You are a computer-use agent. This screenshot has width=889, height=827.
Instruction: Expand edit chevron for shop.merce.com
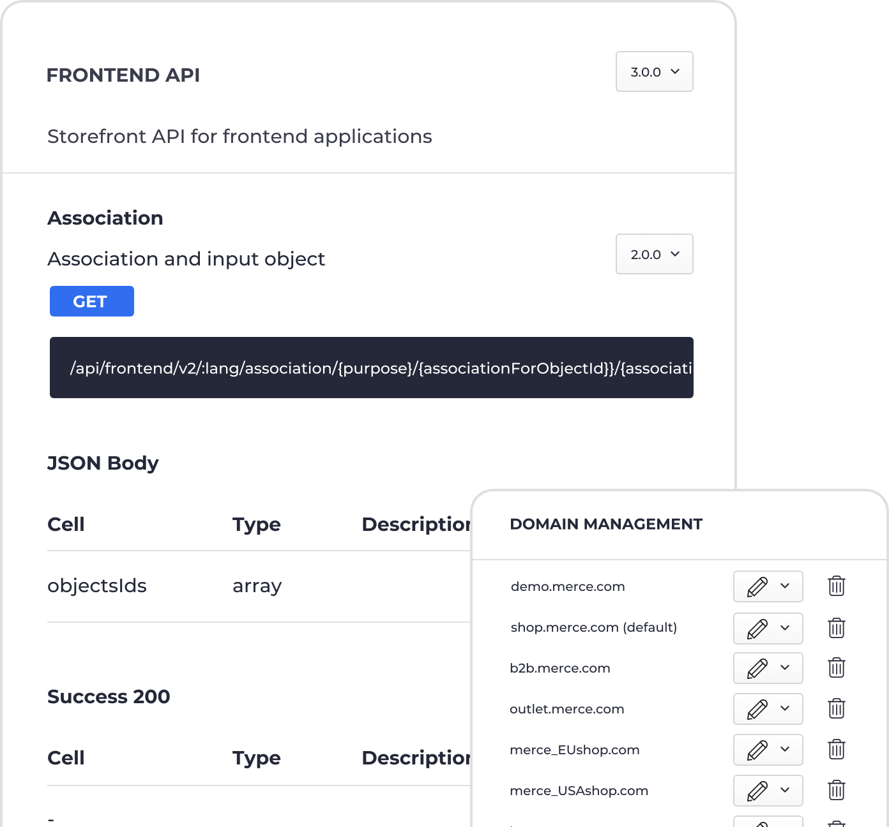pyautogui.click(x=785, y=627)
